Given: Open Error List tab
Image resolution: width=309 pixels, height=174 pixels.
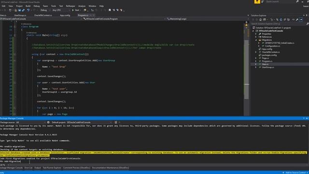Looking at the screenshot, I should tap(28, 168).
